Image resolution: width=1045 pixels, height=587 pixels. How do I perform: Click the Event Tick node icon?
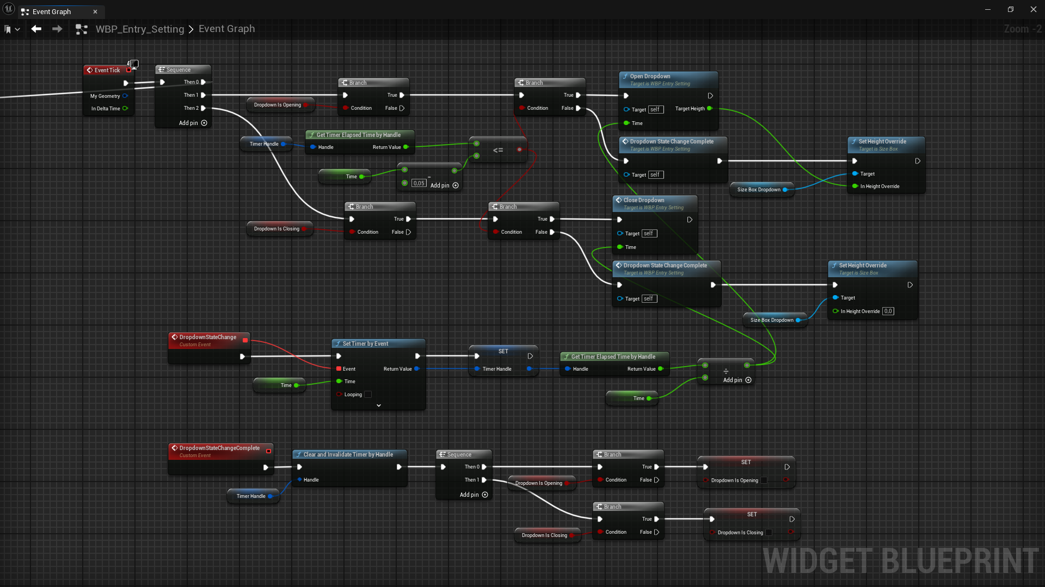tap(90, 70)
